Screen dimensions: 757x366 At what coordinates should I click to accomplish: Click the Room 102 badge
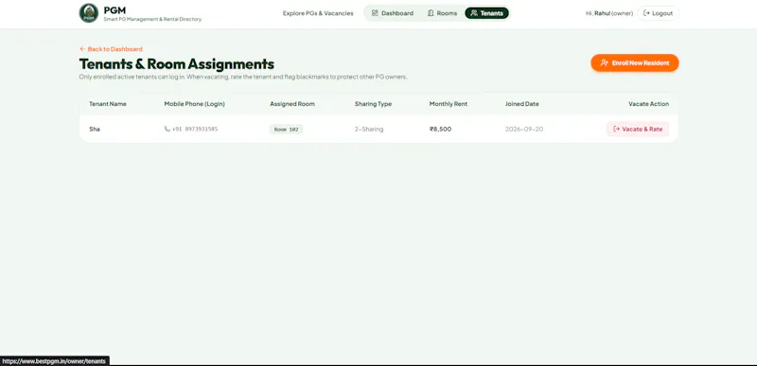(287, 130)
